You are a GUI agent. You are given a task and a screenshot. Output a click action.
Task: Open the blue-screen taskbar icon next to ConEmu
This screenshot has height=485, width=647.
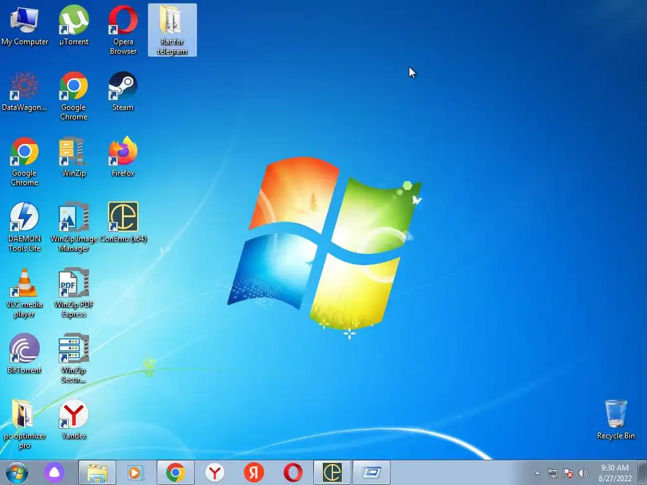372,472
